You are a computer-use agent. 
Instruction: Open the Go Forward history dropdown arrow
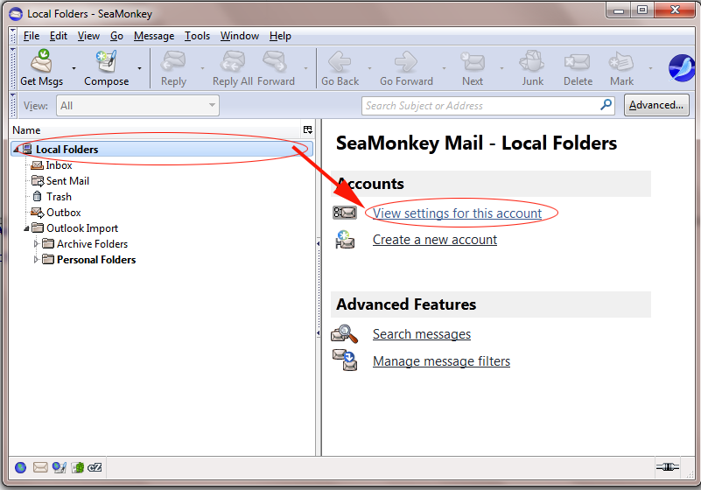444,68
